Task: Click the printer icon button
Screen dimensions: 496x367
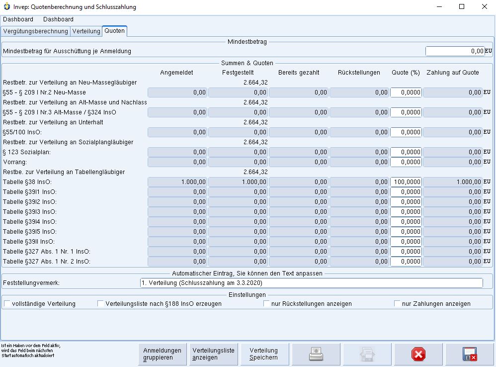Action: pos(316,354)
